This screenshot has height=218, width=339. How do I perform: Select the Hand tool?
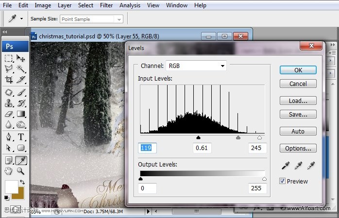pyautogui.click(x=9, y=171)
